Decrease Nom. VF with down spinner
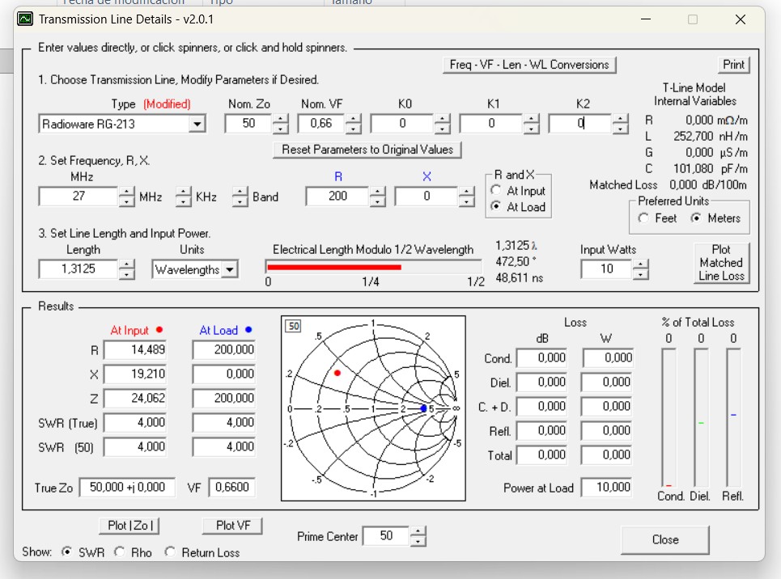This screenshot has width=781, height=579. pyautogui.click(x=353, y=129)
